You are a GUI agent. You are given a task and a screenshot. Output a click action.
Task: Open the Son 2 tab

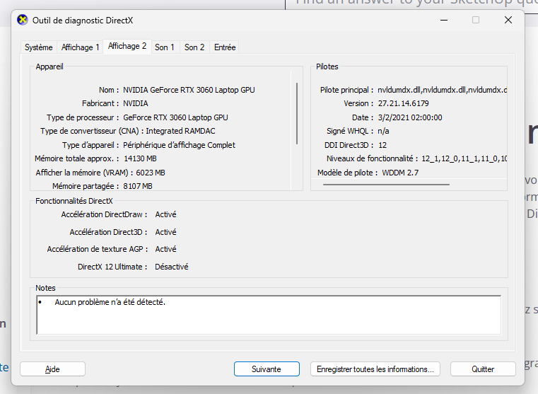point(194,47)
